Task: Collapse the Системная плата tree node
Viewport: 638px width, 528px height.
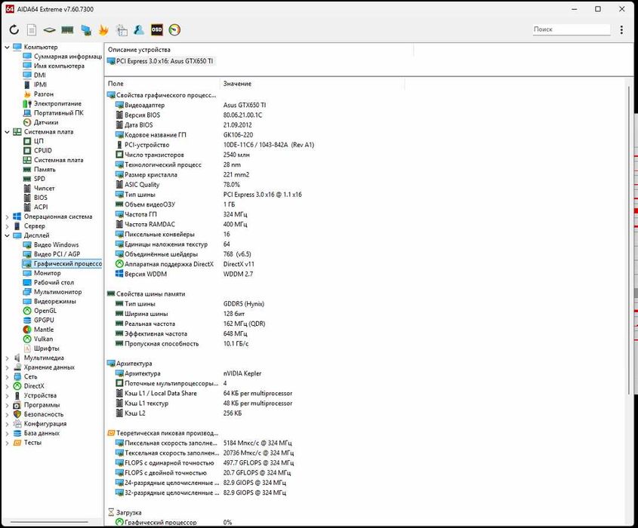Action: click(x=7, y=132)
